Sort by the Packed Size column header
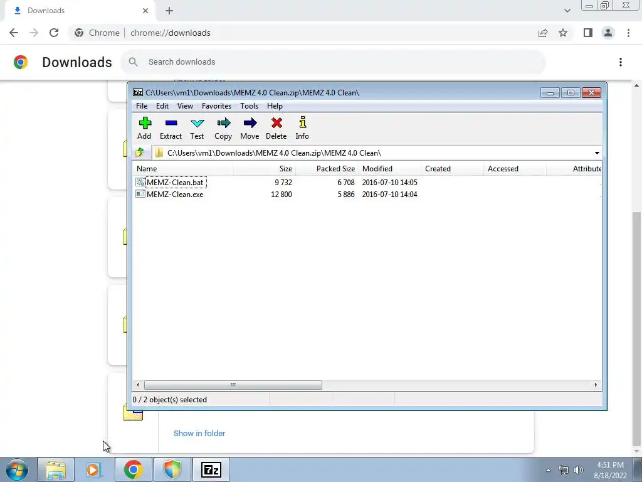The image size is (642, 482). click(327, 168)
